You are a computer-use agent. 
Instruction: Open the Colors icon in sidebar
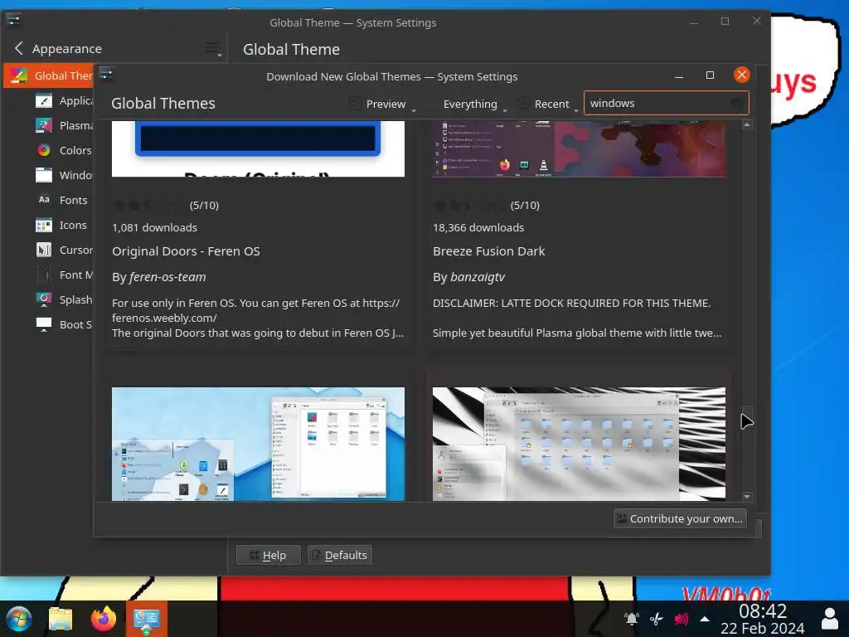tap(44, 151)
